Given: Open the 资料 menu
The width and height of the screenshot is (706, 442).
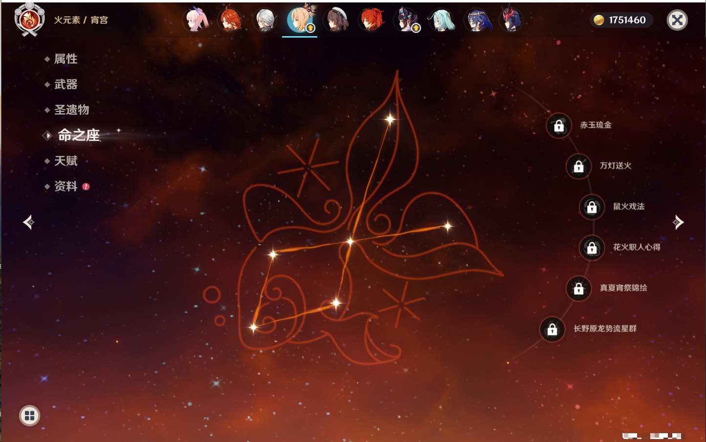Looking at the screenshot, I should (66, 186).
